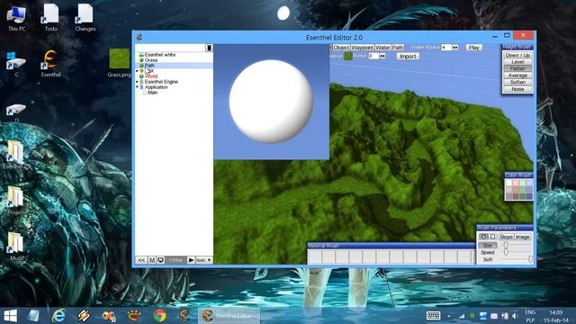The height and width of the screenshot is (324, 576).
Task: Click the brush Soft slider
Action: (x=517, y=259)
